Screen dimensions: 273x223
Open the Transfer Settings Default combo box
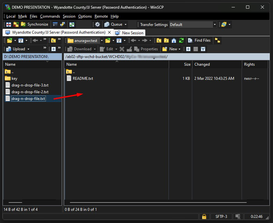pos(193,25)
